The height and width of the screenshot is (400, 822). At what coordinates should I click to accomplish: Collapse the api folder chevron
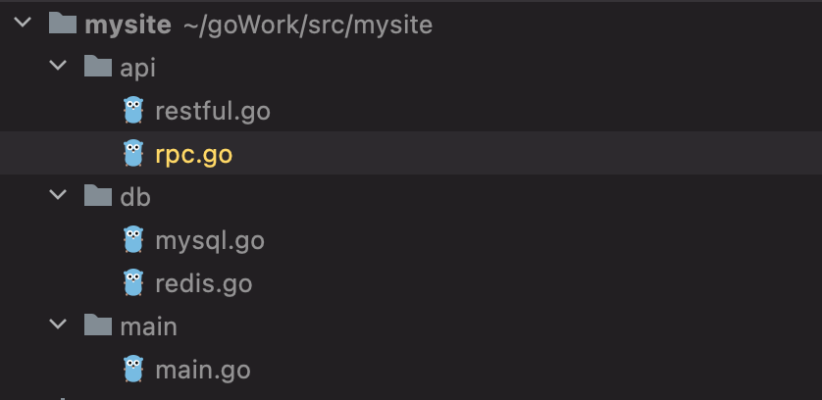pyautogui.click(x=59, y=67)
